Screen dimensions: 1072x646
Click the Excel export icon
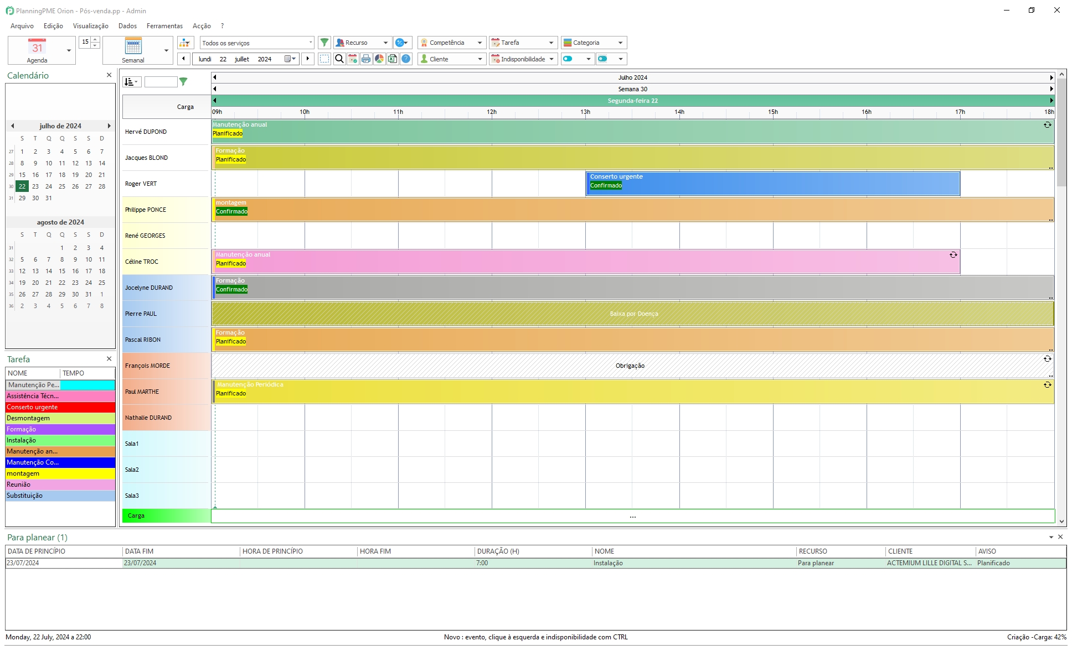click(x=392, y=59)
